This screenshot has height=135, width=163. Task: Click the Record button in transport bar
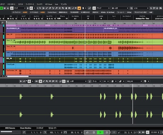(x=107, y=132)
